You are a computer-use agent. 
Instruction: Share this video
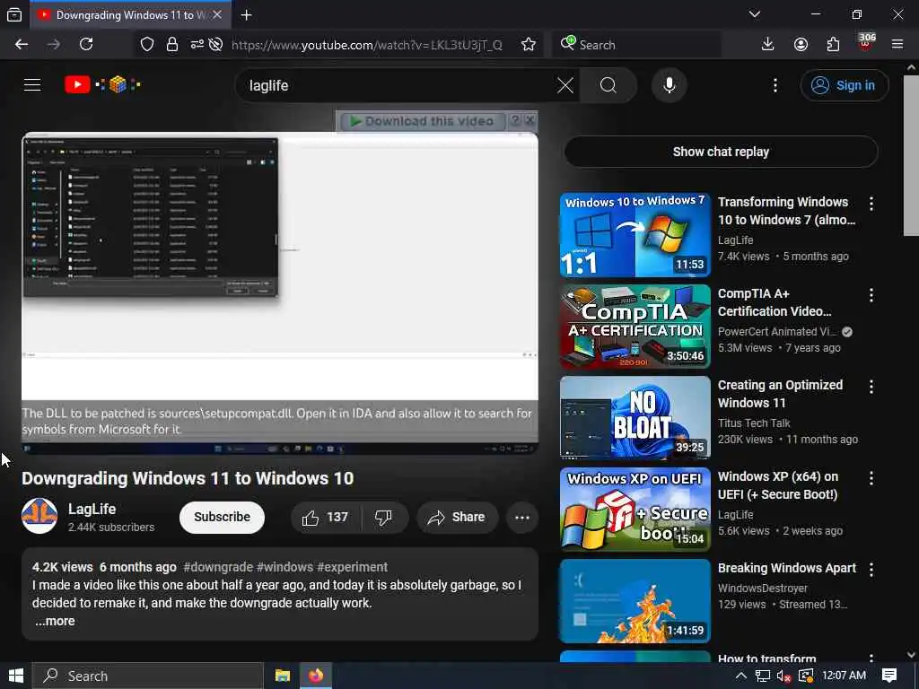(x=457, y=518)
